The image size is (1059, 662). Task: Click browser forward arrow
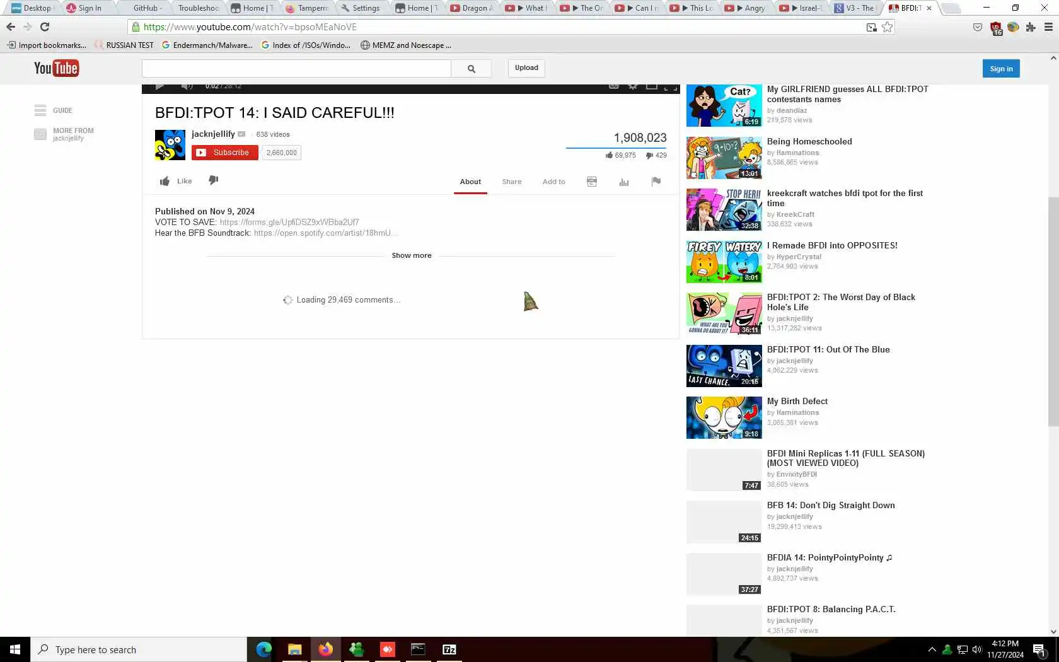pyautogui.click(x=27, y=26)
